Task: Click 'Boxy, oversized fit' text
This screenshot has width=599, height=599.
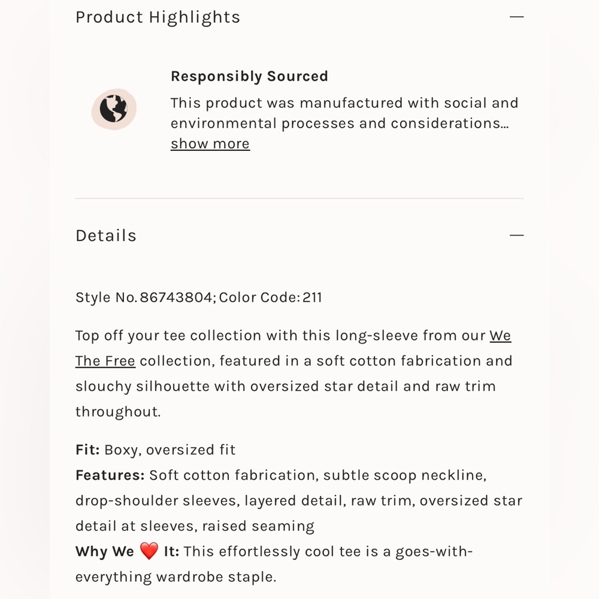Action: [x=170, y=450]
